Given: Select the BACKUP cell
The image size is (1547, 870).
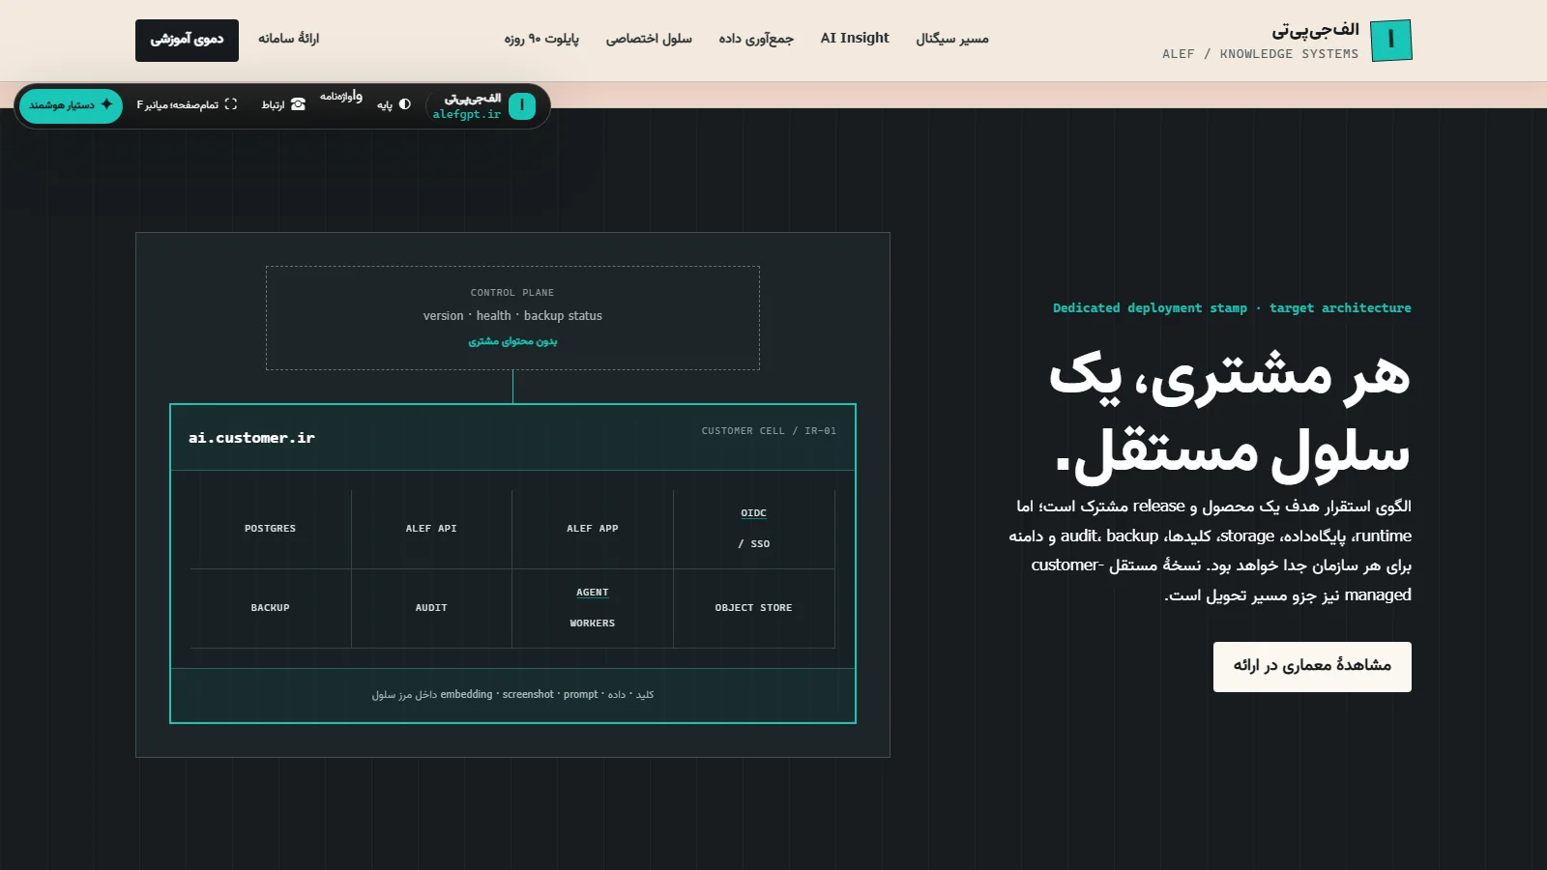Looking at the screenshot, I should point(271,608).
